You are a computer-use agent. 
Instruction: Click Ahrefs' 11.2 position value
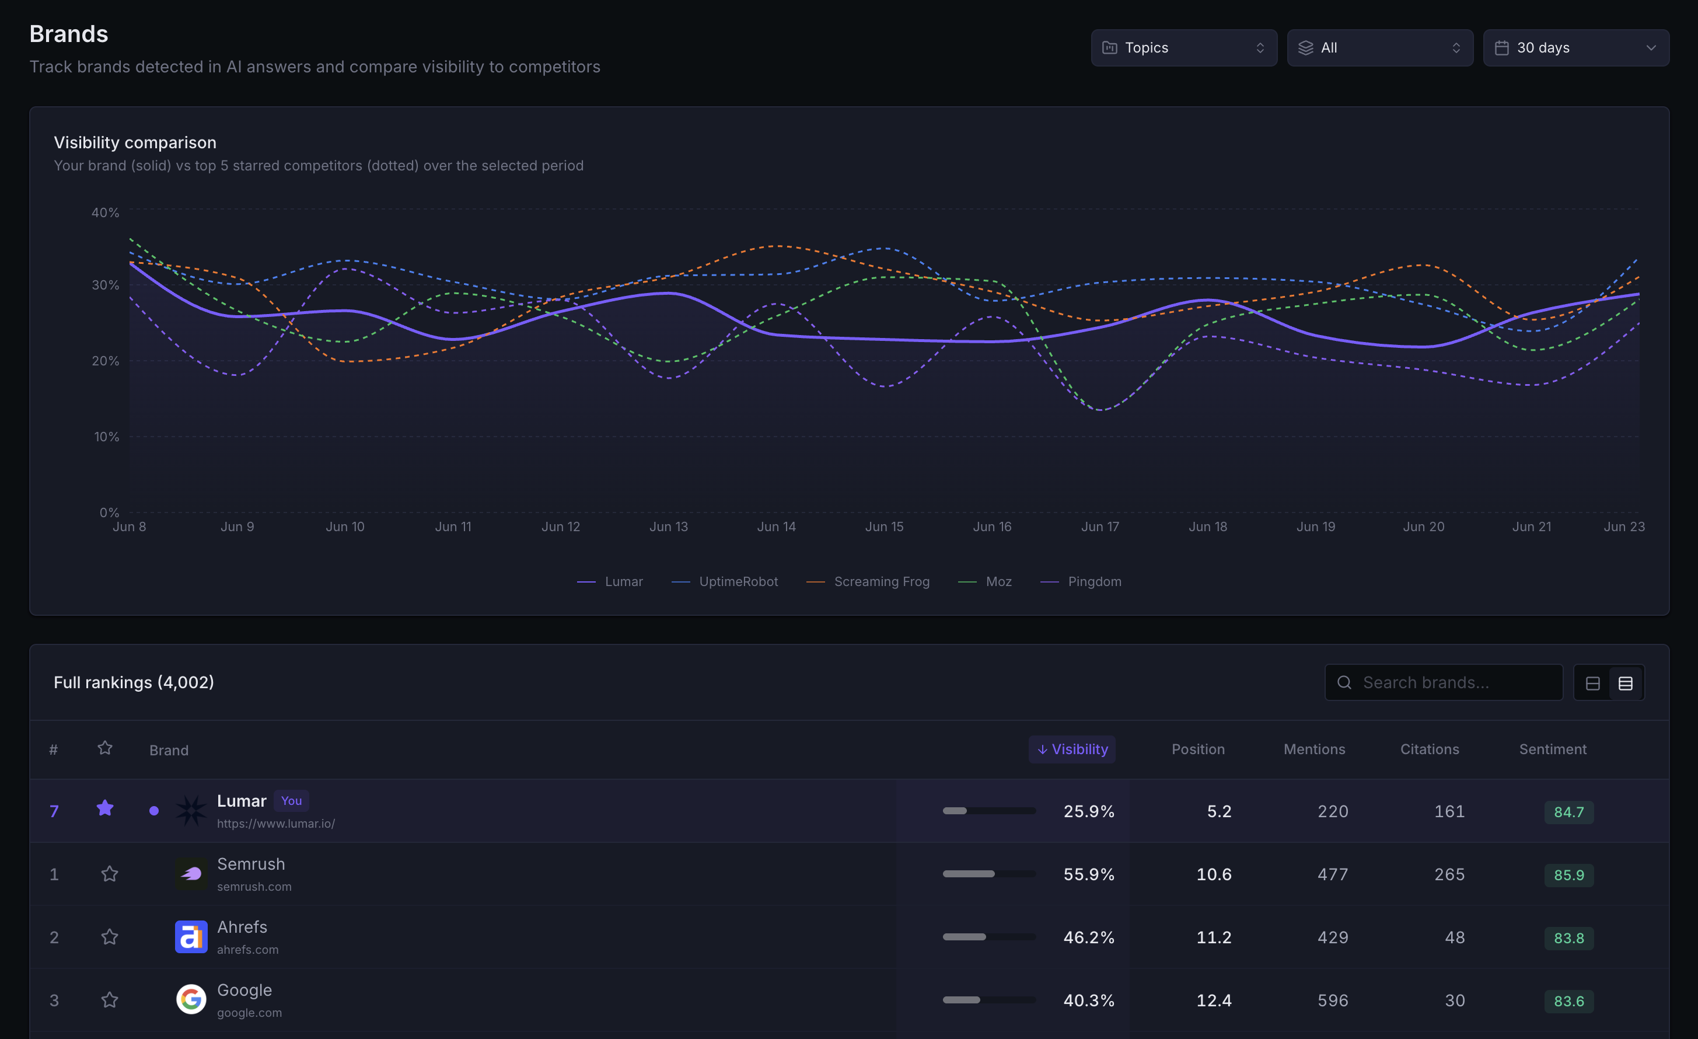pyautogui.click(x=1214, y=937)
